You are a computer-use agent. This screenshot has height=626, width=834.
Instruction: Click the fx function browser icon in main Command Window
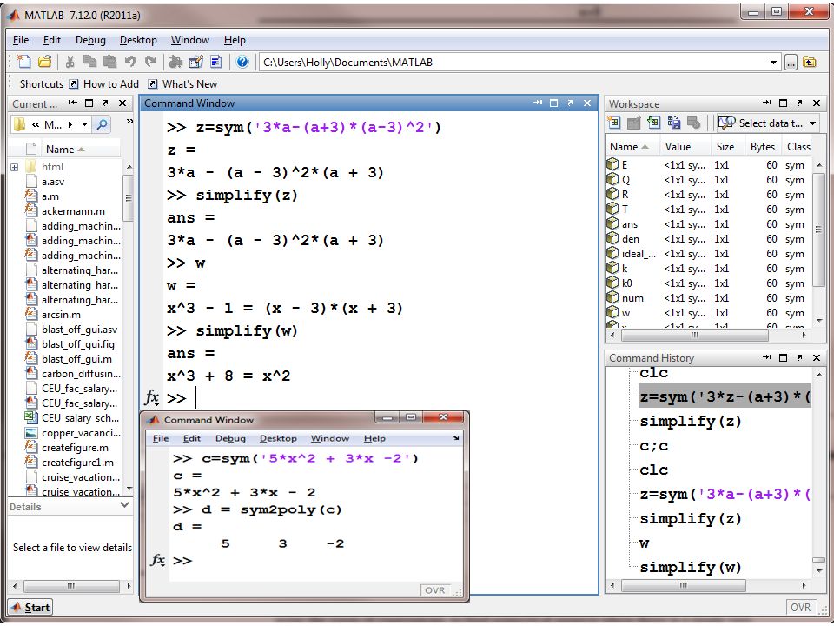(x=151, y=397)
